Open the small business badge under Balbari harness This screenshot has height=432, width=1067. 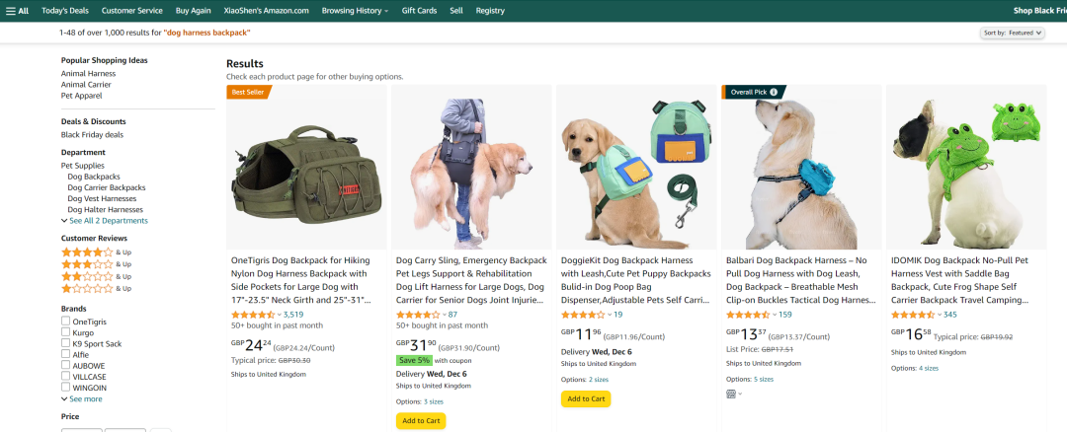coord(732,394)
